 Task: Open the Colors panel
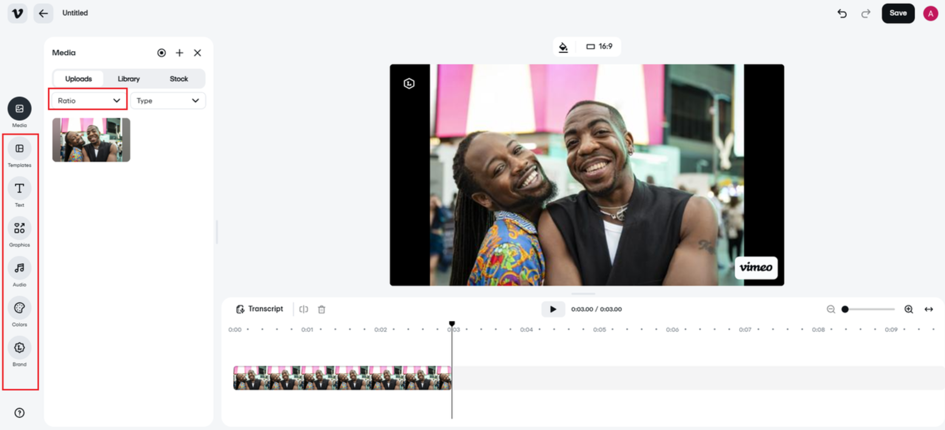(x=19, y=310)
